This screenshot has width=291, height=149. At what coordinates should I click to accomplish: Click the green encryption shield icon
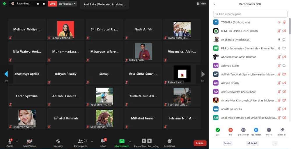click(x=4, y=4)
